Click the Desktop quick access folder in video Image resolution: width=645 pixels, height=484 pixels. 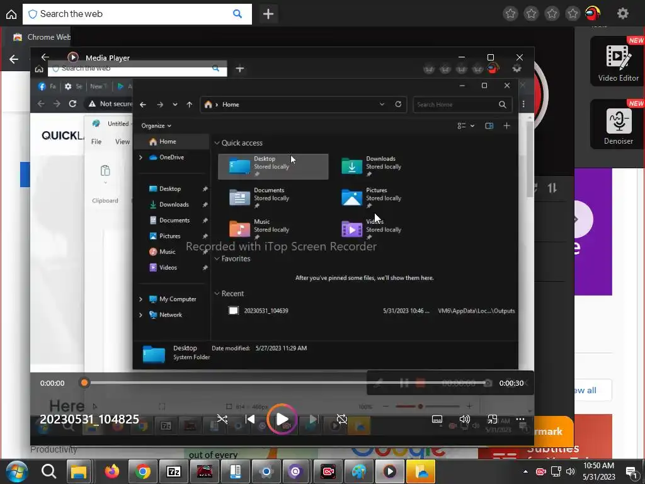[x=273, y=166]
